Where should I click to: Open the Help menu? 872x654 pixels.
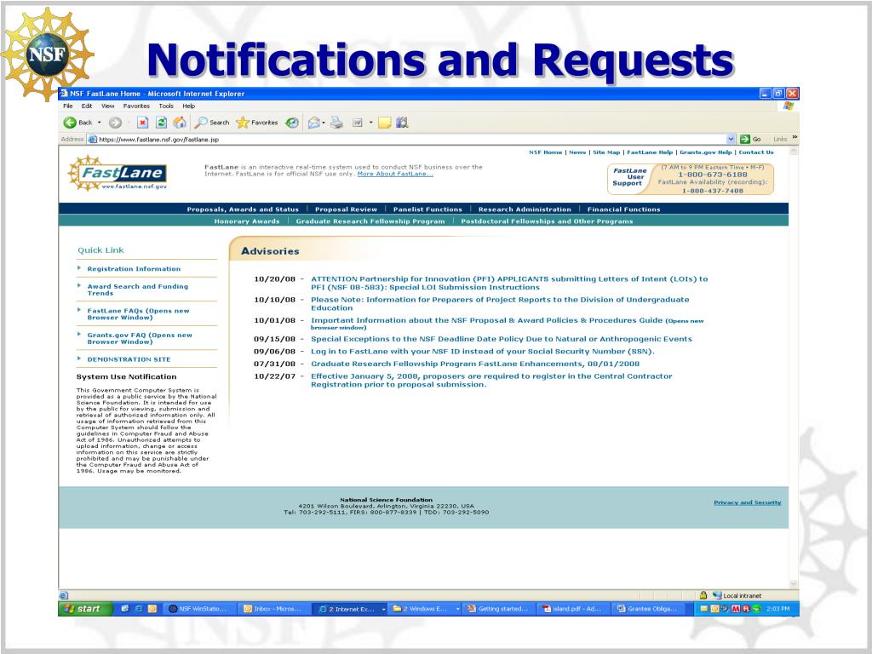coord(188,106)
